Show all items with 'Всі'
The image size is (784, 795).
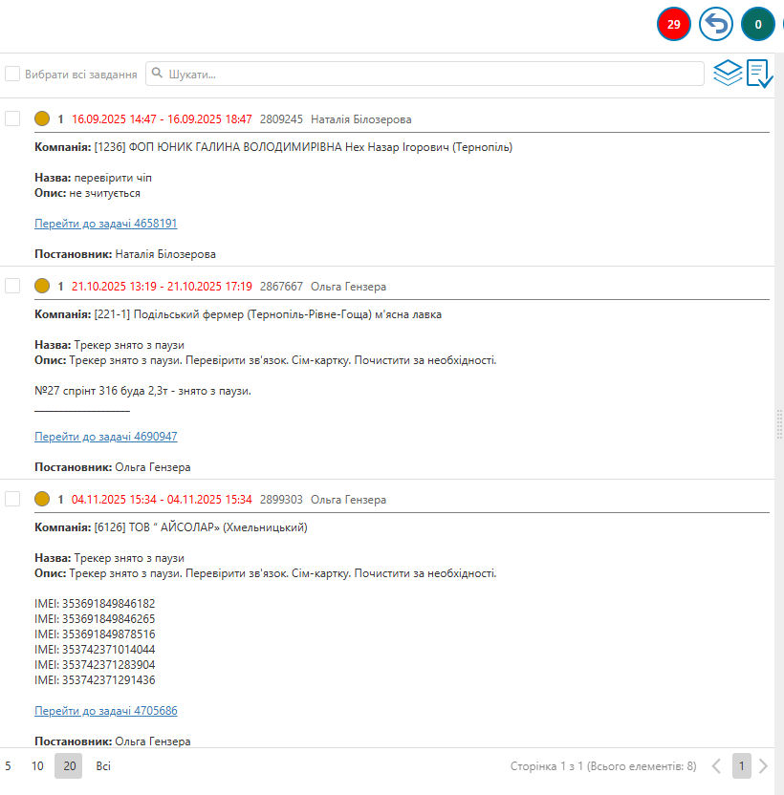pos(103,766)
